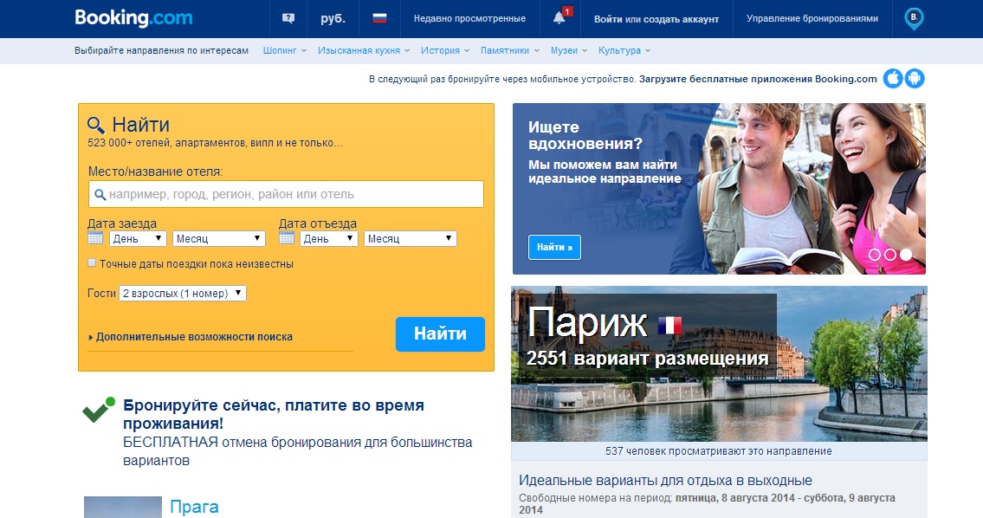Open "Управление бронированиями"
The width and height of the screenshot is (983, 518).
pyautogui.click(x=812, y=19)
